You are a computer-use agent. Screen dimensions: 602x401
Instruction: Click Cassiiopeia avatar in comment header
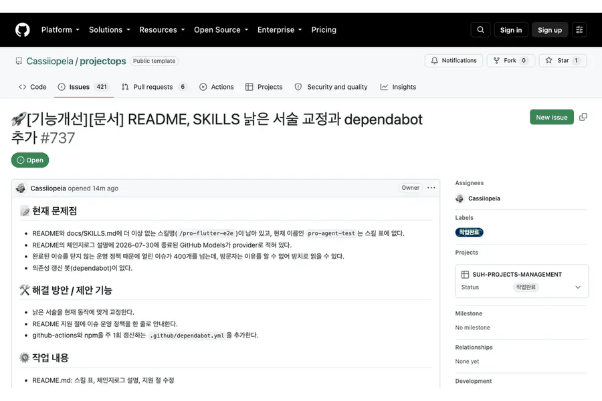pyautogui.click(x=21, y=188)
